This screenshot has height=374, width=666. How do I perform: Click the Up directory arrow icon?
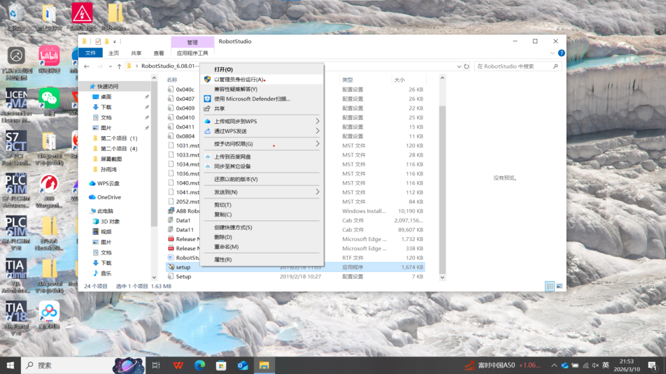click(x=119, y=67)
